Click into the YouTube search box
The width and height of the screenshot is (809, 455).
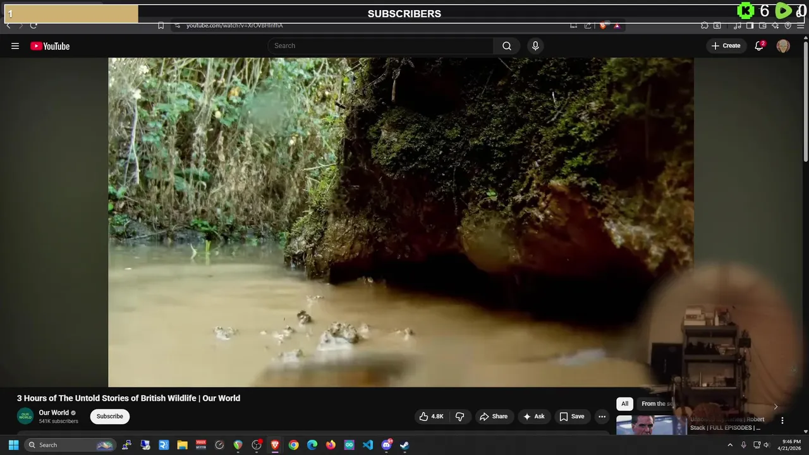click(x=381, y=45)
